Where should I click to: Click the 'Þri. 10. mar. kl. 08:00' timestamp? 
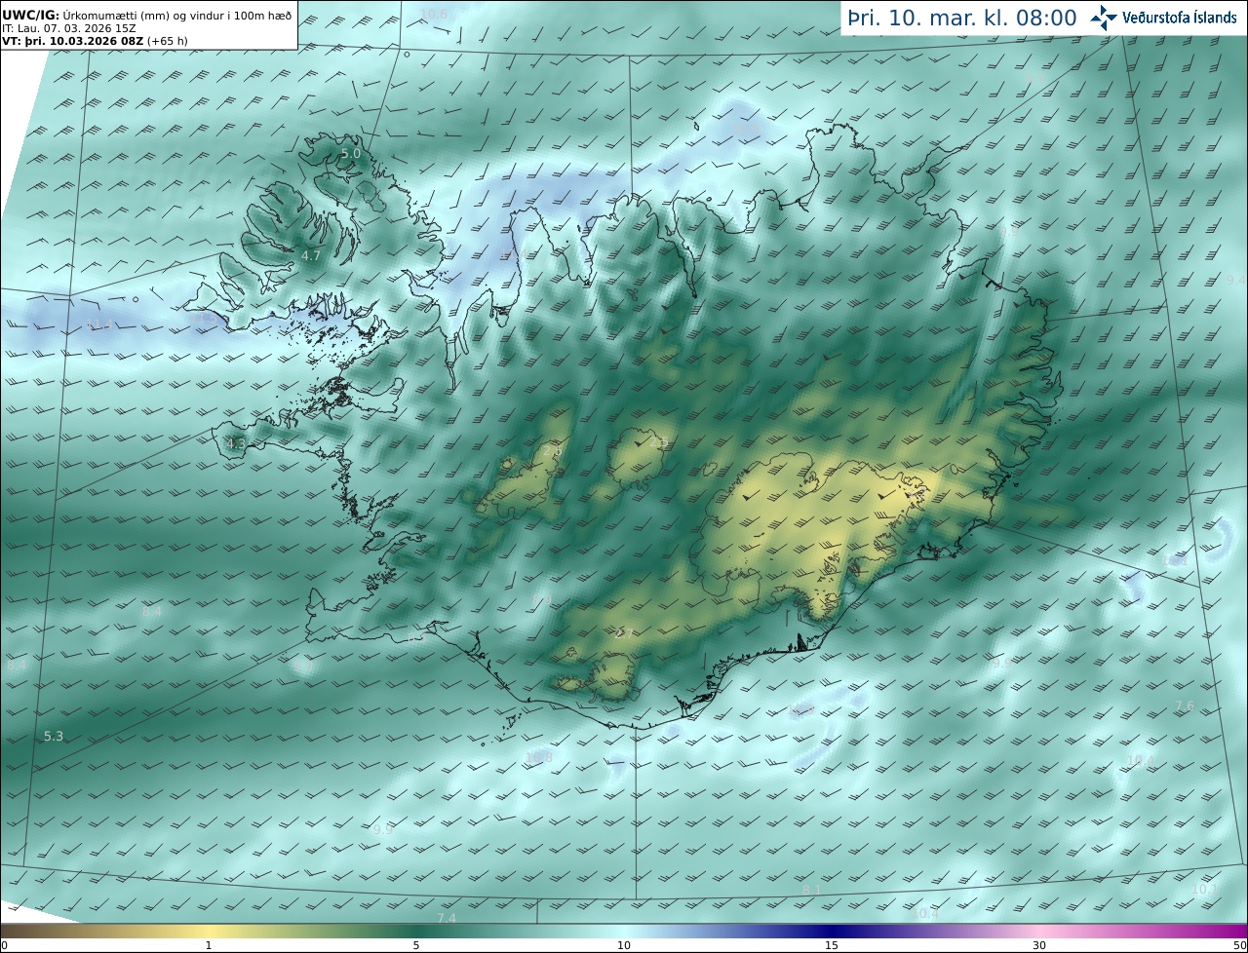tap(961, 18)
